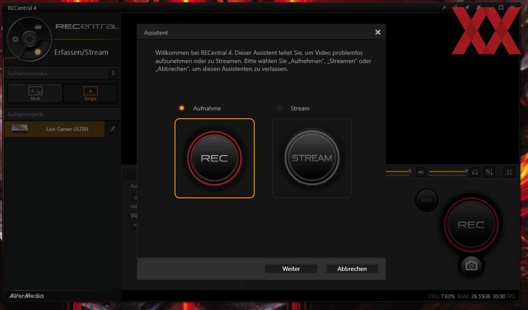Adjust the headphone volume slider
Screen dimensions: 528x310
[448, 172]
